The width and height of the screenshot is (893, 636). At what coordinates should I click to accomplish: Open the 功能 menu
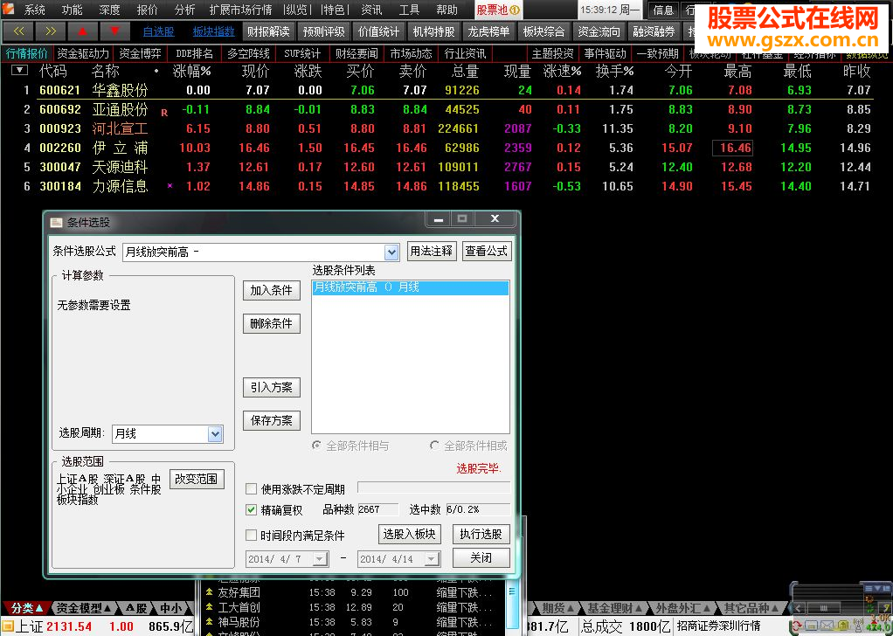[x=73, y=10]
